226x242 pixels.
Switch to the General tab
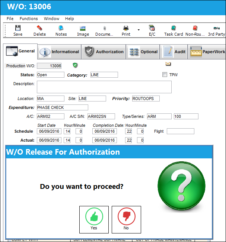[x=20, y=51]
